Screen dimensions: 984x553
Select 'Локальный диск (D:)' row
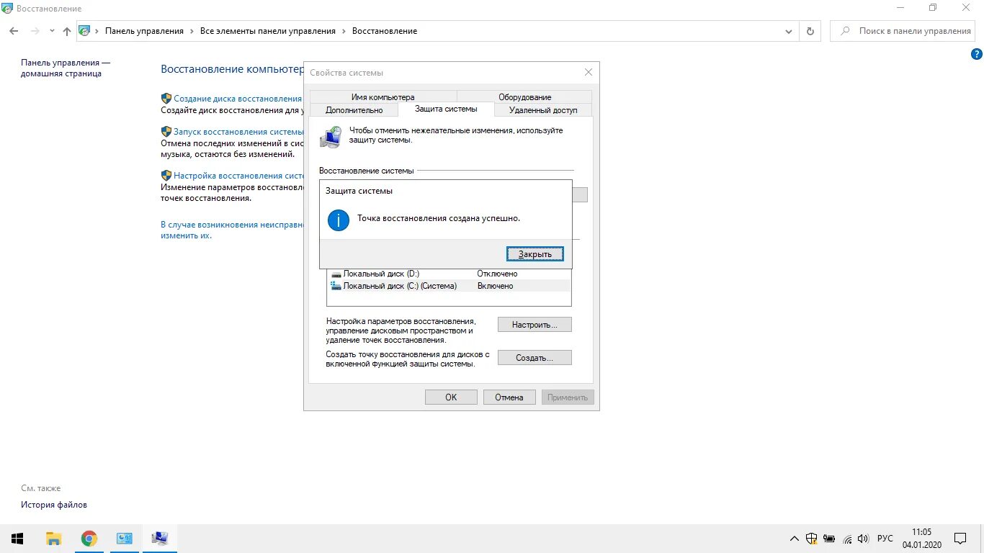(x=449, y=274)
